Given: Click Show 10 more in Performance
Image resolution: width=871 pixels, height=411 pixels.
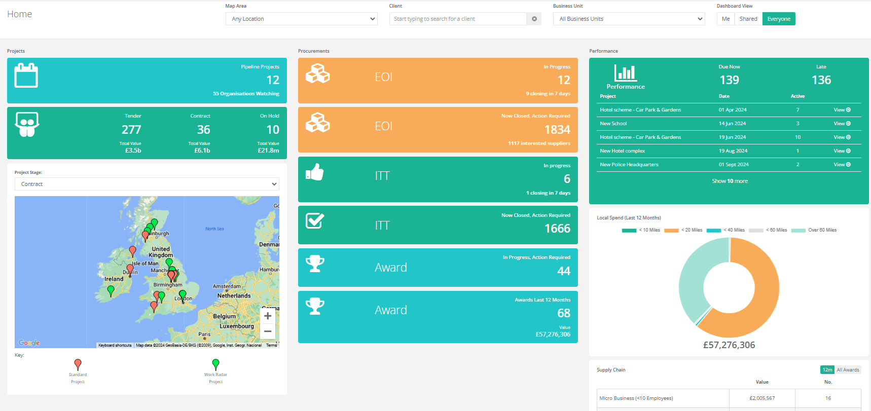Looking at the screenshot, I should (x=730, y=181).
